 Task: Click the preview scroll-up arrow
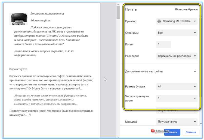click(118, 4)
